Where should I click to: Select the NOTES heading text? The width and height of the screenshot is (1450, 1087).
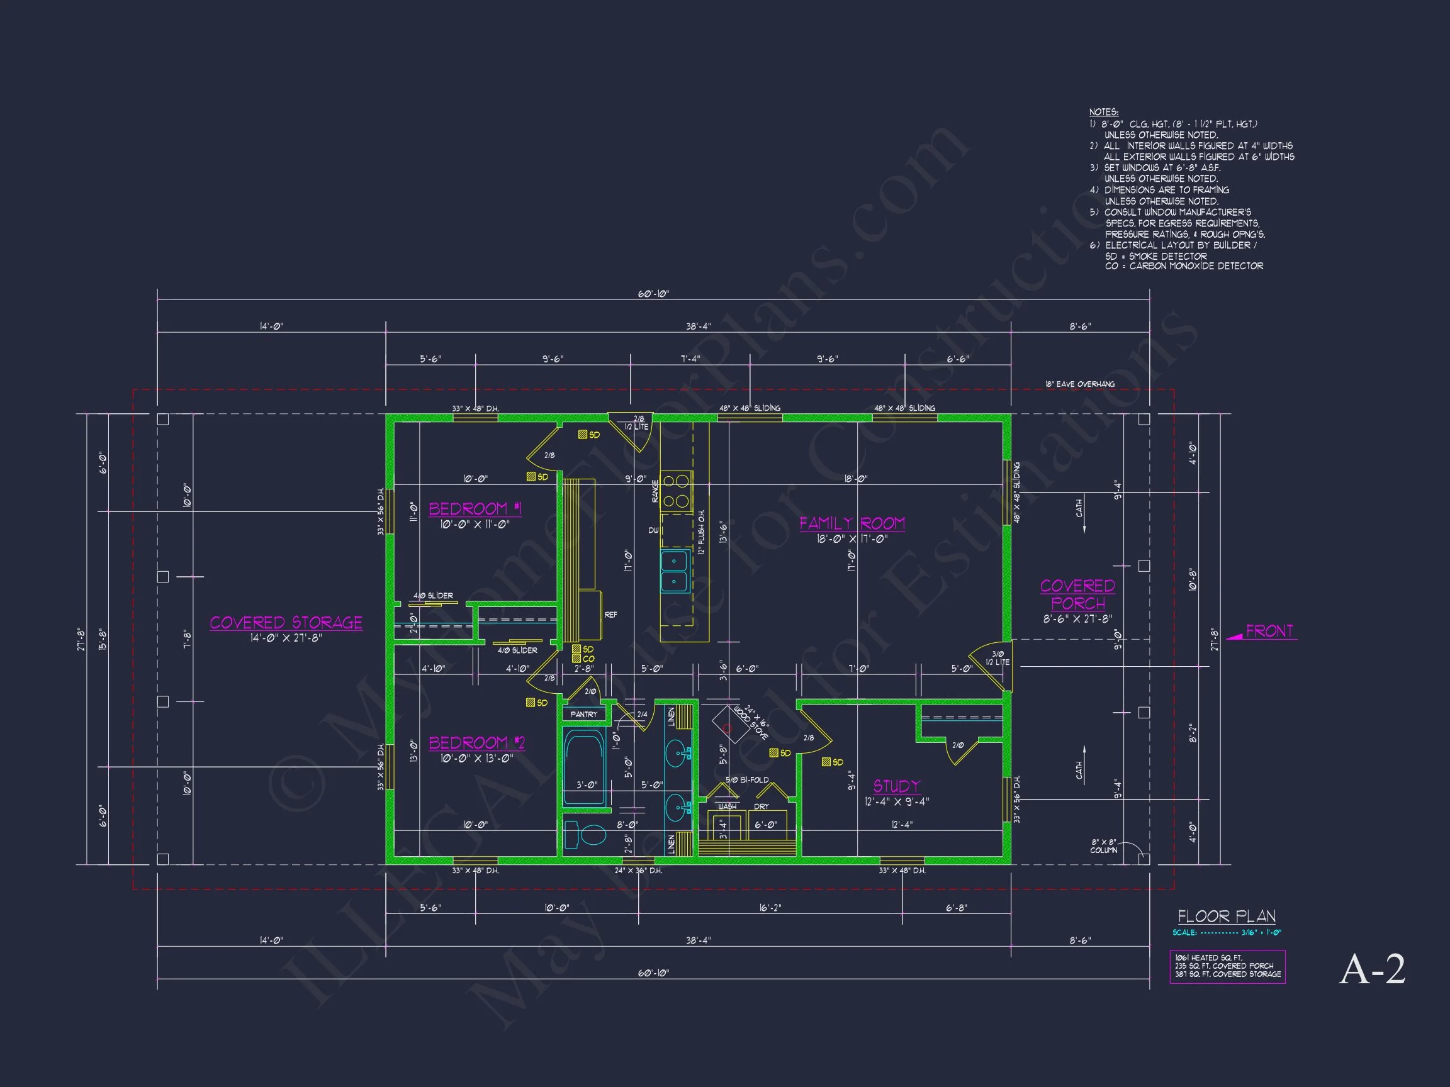(1103, 112)
